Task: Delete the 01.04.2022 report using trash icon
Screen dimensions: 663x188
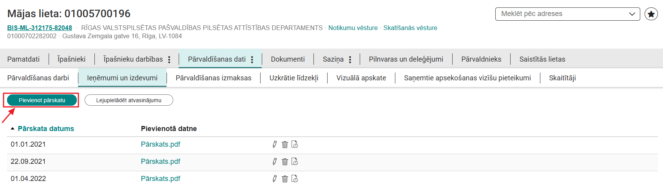Action: pyautogui.click(x=285, y=179)
